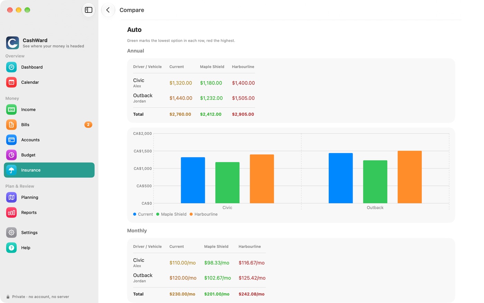Select Help in the sidebar
The height and width of the screenshot is (303, 484).
click(x=49, y=248)
